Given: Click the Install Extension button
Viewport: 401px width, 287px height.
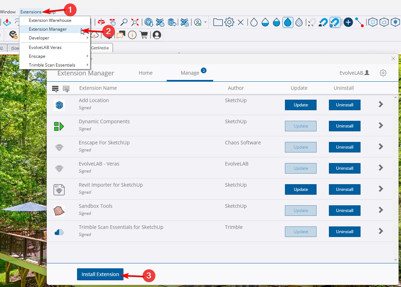Looking at the screenshot, I should pos(100,274).
